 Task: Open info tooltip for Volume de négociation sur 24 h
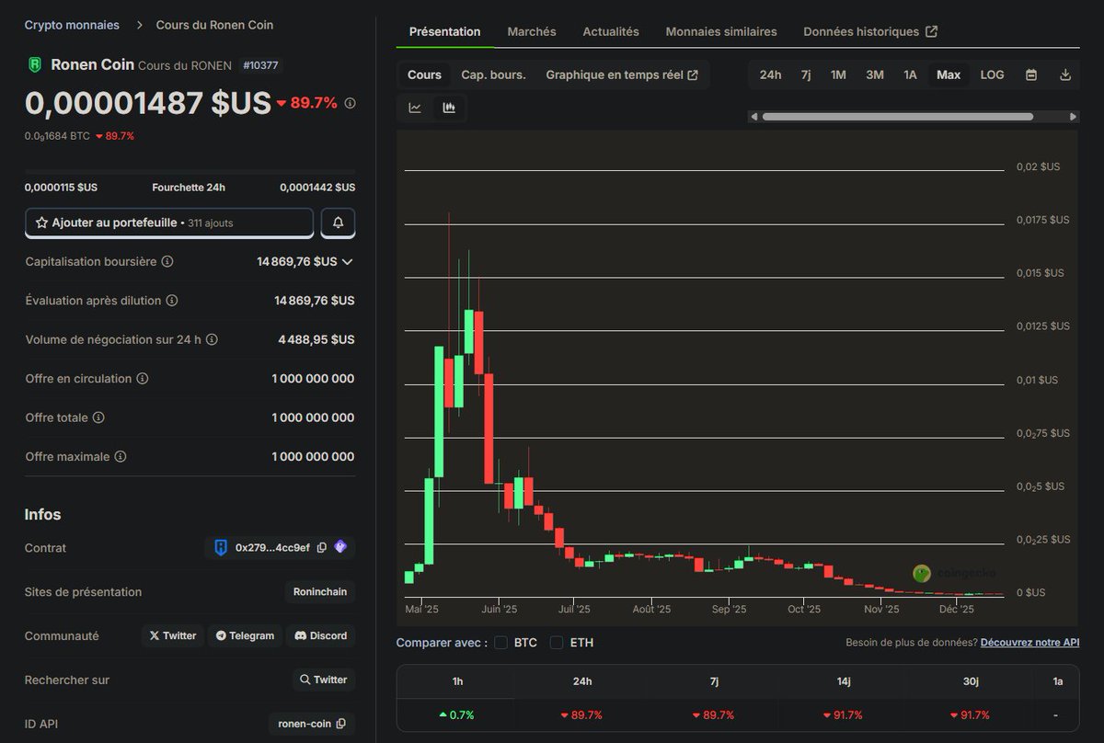(x=212, y=339)
